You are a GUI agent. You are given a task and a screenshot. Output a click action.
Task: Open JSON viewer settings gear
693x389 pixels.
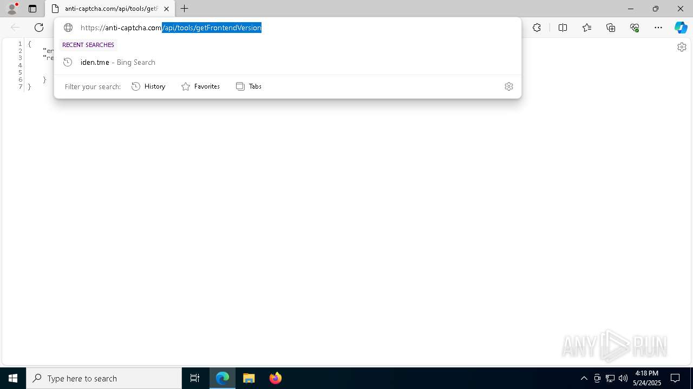pyautogui.click(x=682, y=47)
